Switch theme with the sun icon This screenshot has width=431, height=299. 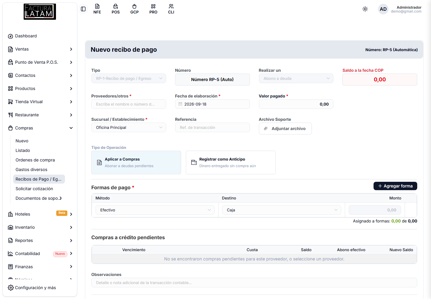pos(365,9)
